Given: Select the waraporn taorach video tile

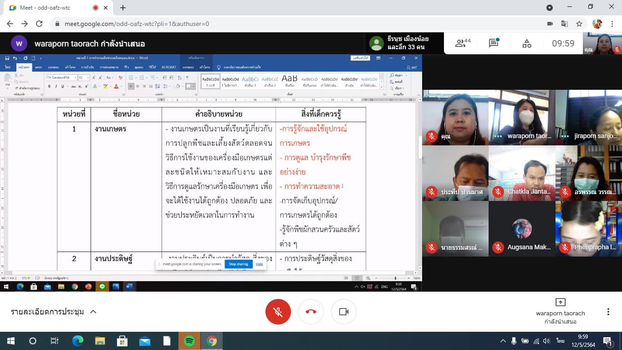Looking at the screenshot, I should coord(522,118).
